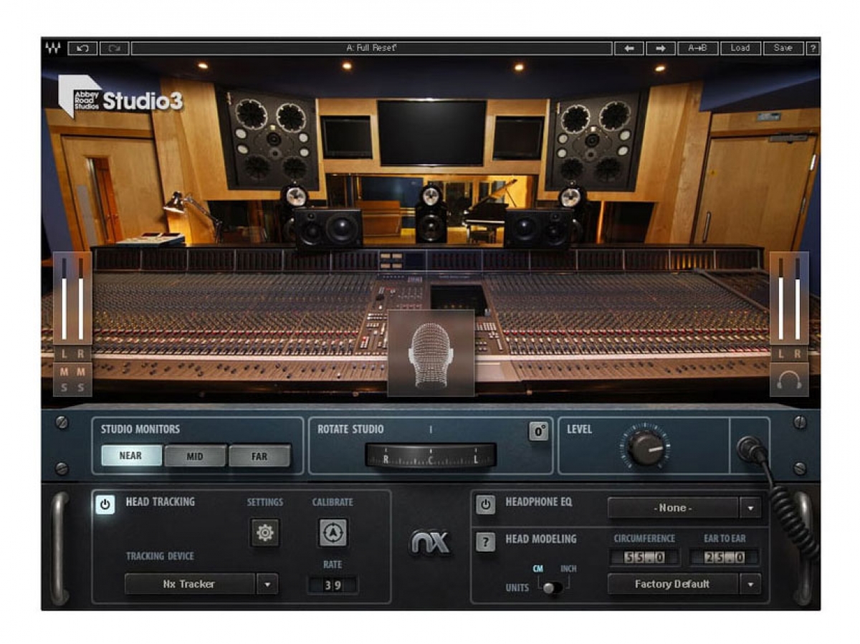
Task: Toggle the Head Tracking power button
Action: pos(105,504)
